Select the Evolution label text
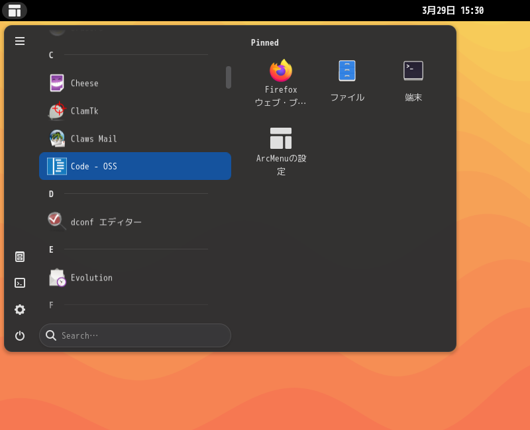The image size is (530, 430). (91, 278)
